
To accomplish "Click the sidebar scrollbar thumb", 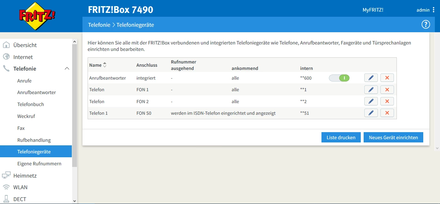I will coord(75,105).
